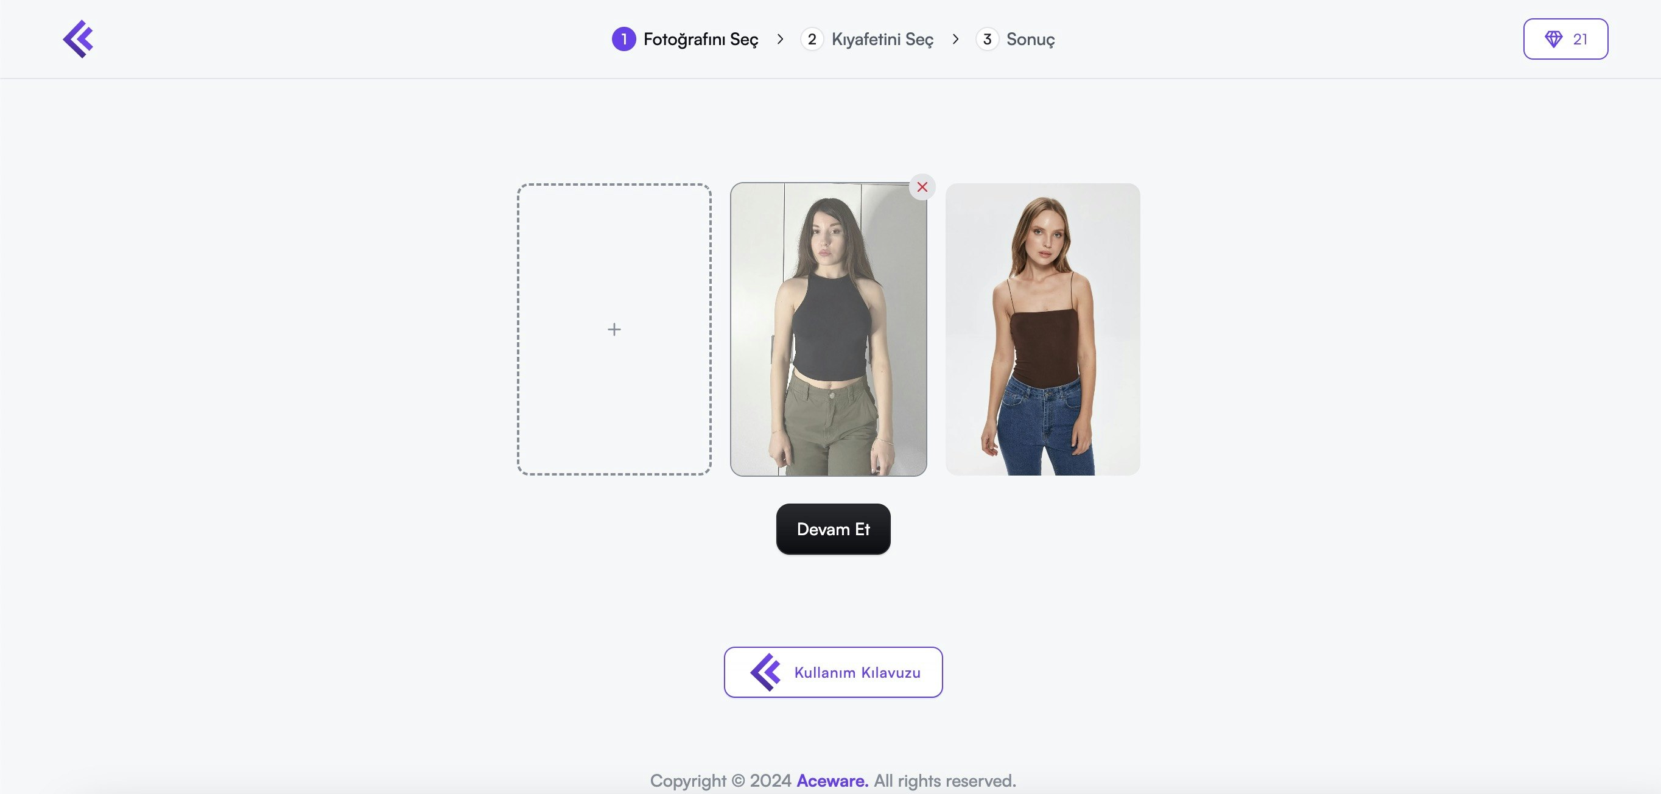Open Kullanım Kılavuzu guide
The image size is (1661, 794).
pos(833,672)
